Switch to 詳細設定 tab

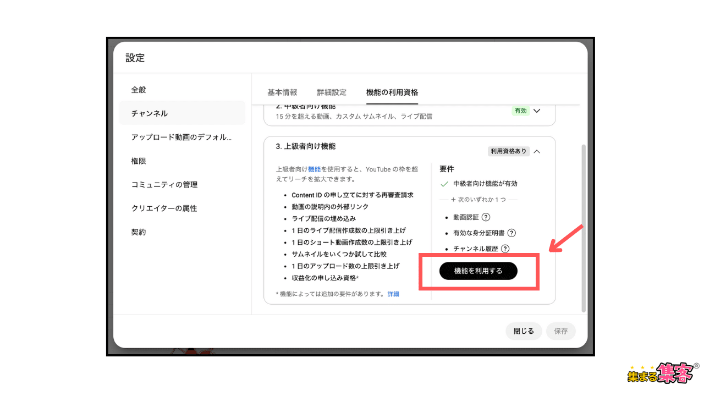[x=332, y=92]
